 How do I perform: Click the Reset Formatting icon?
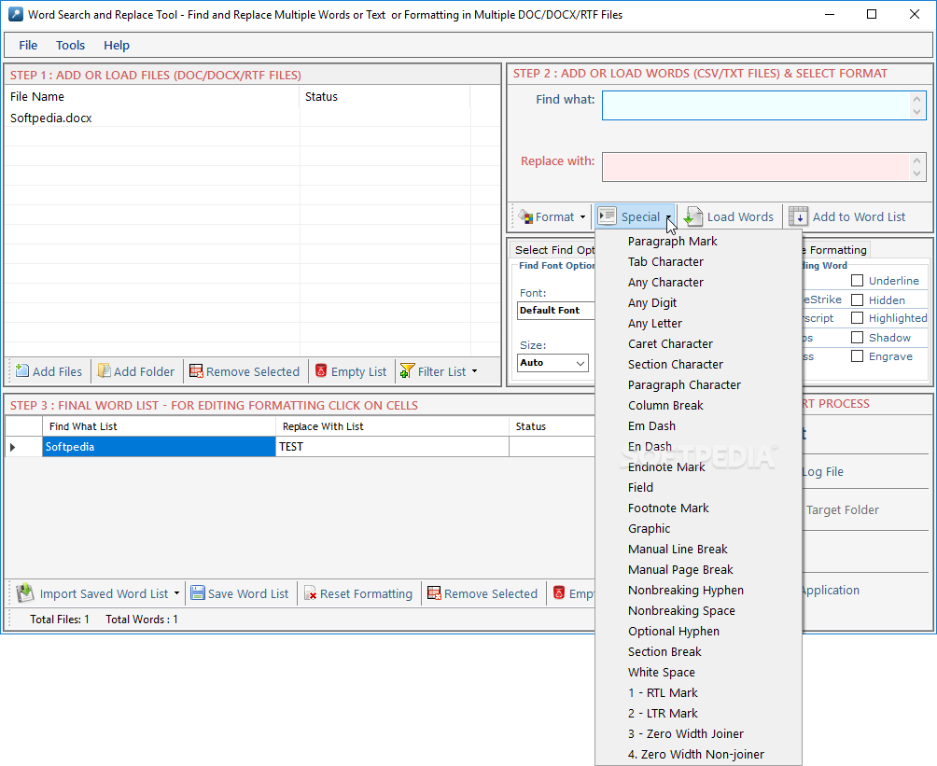click(310, 593)
